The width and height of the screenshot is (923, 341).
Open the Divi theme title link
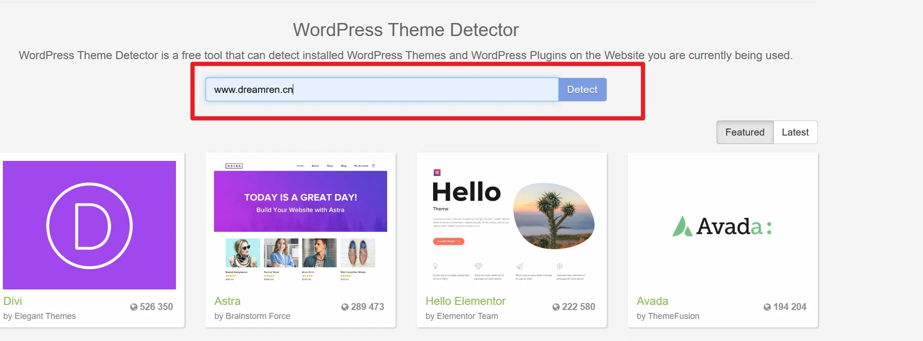(x=13, y=301)
